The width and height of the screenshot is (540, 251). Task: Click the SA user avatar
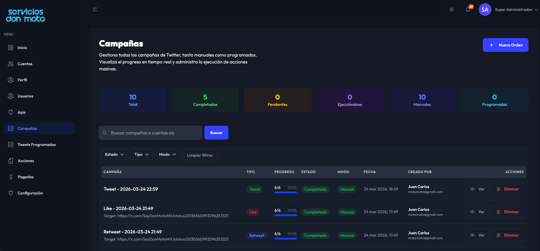(x=485, y=10)
